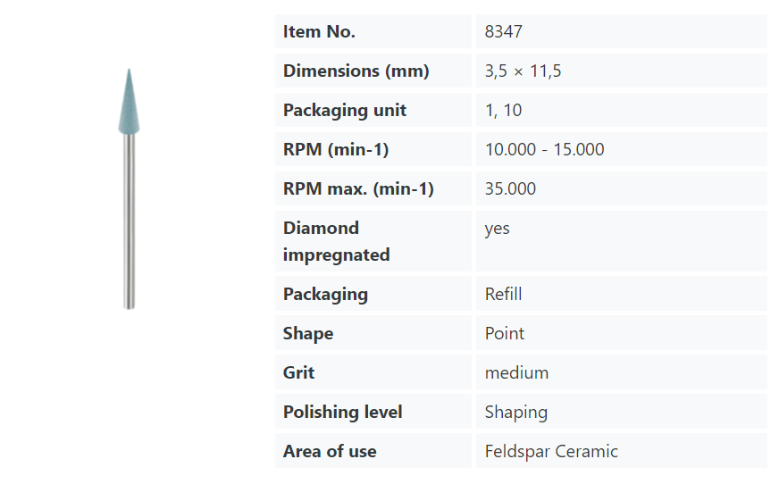Click the packaging unit value "1, 10"
The height and width of the screenshot is (501, 779).
tap(503, 111)
